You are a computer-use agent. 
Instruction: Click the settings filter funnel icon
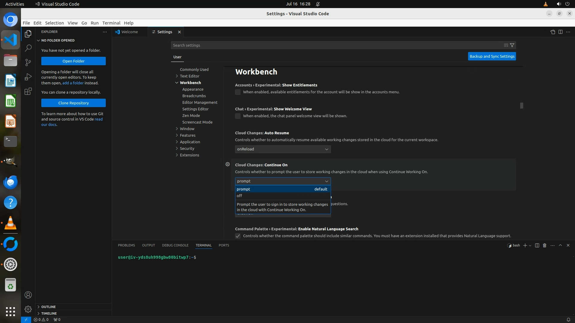coord(512,45)
